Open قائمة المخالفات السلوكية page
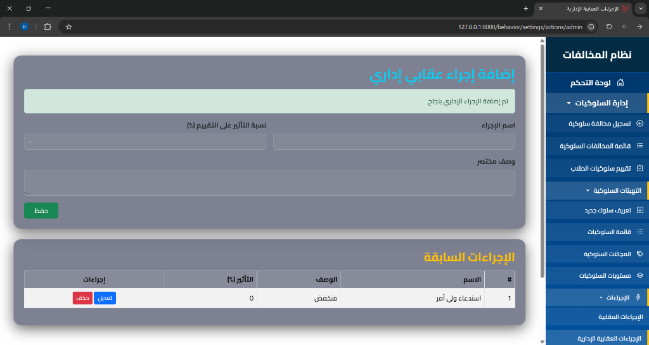The image size is (649, 345). (x=597, y=146)
